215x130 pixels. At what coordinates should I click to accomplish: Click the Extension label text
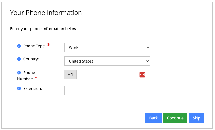pos(33,89)
